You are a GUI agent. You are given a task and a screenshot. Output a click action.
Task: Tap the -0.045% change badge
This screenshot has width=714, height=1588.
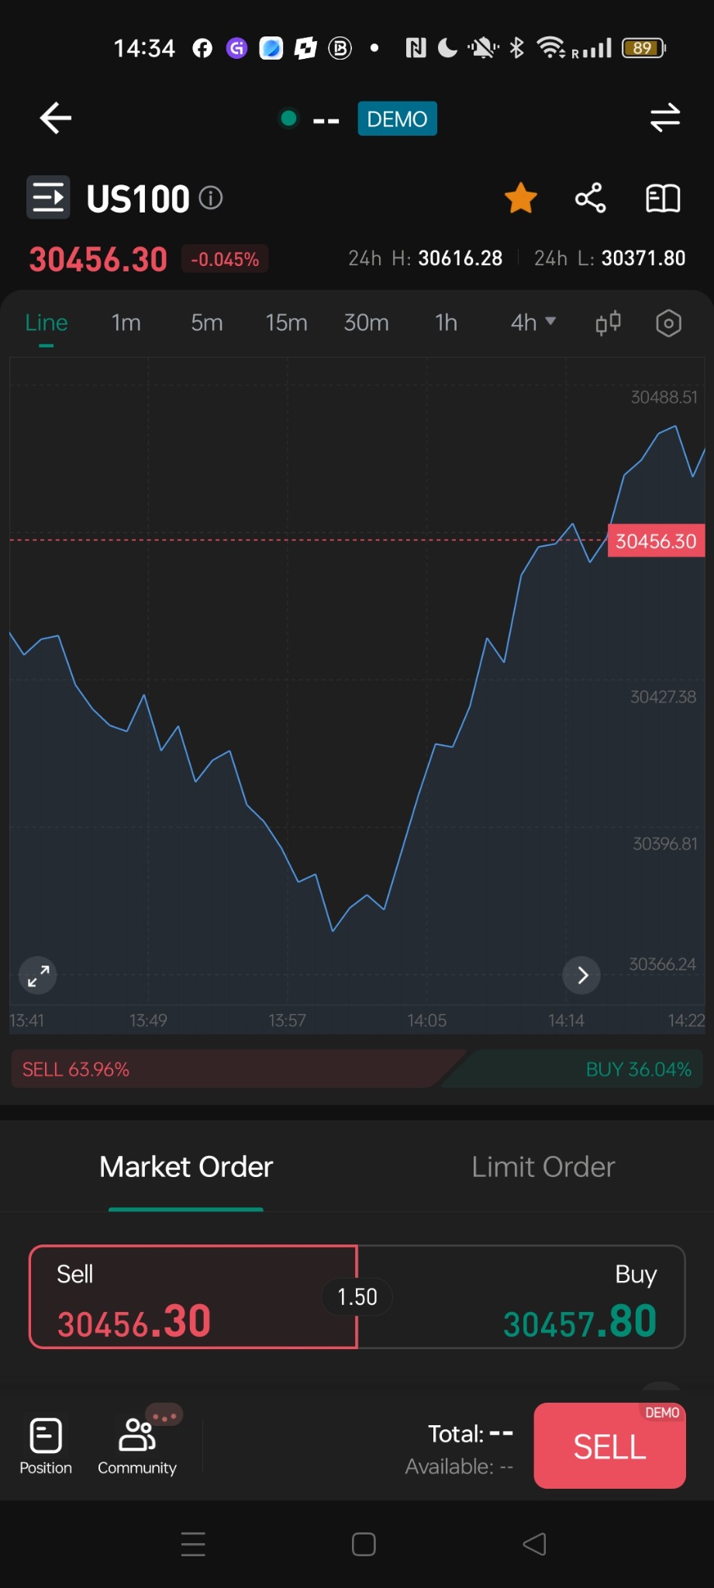[x=225, y=259]
